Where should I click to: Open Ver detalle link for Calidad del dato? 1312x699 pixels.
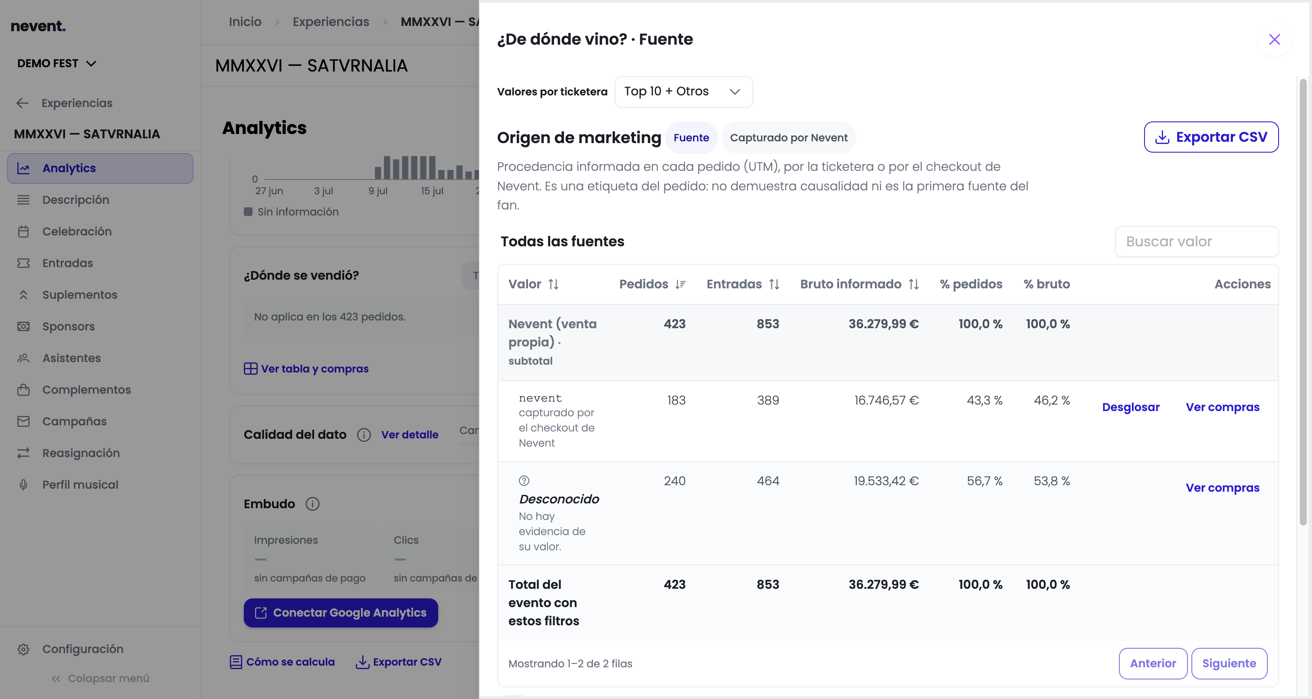(410, 435)
